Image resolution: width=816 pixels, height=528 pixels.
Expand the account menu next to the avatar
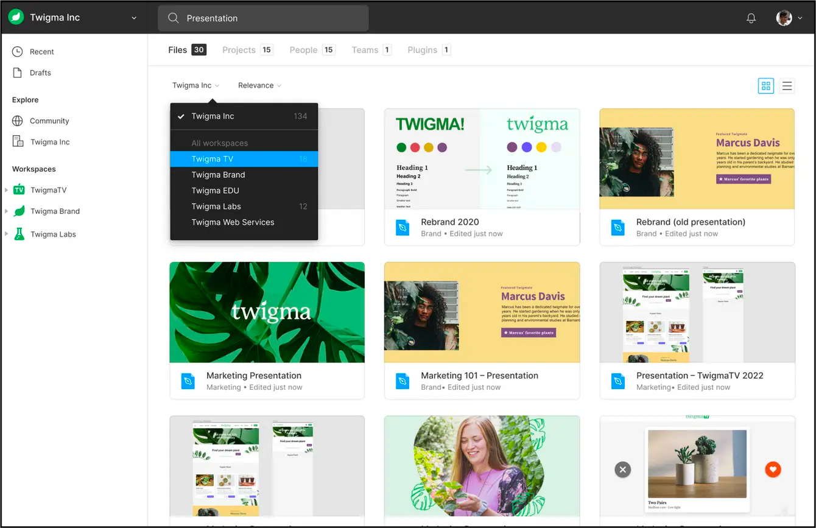click(801, 18)
